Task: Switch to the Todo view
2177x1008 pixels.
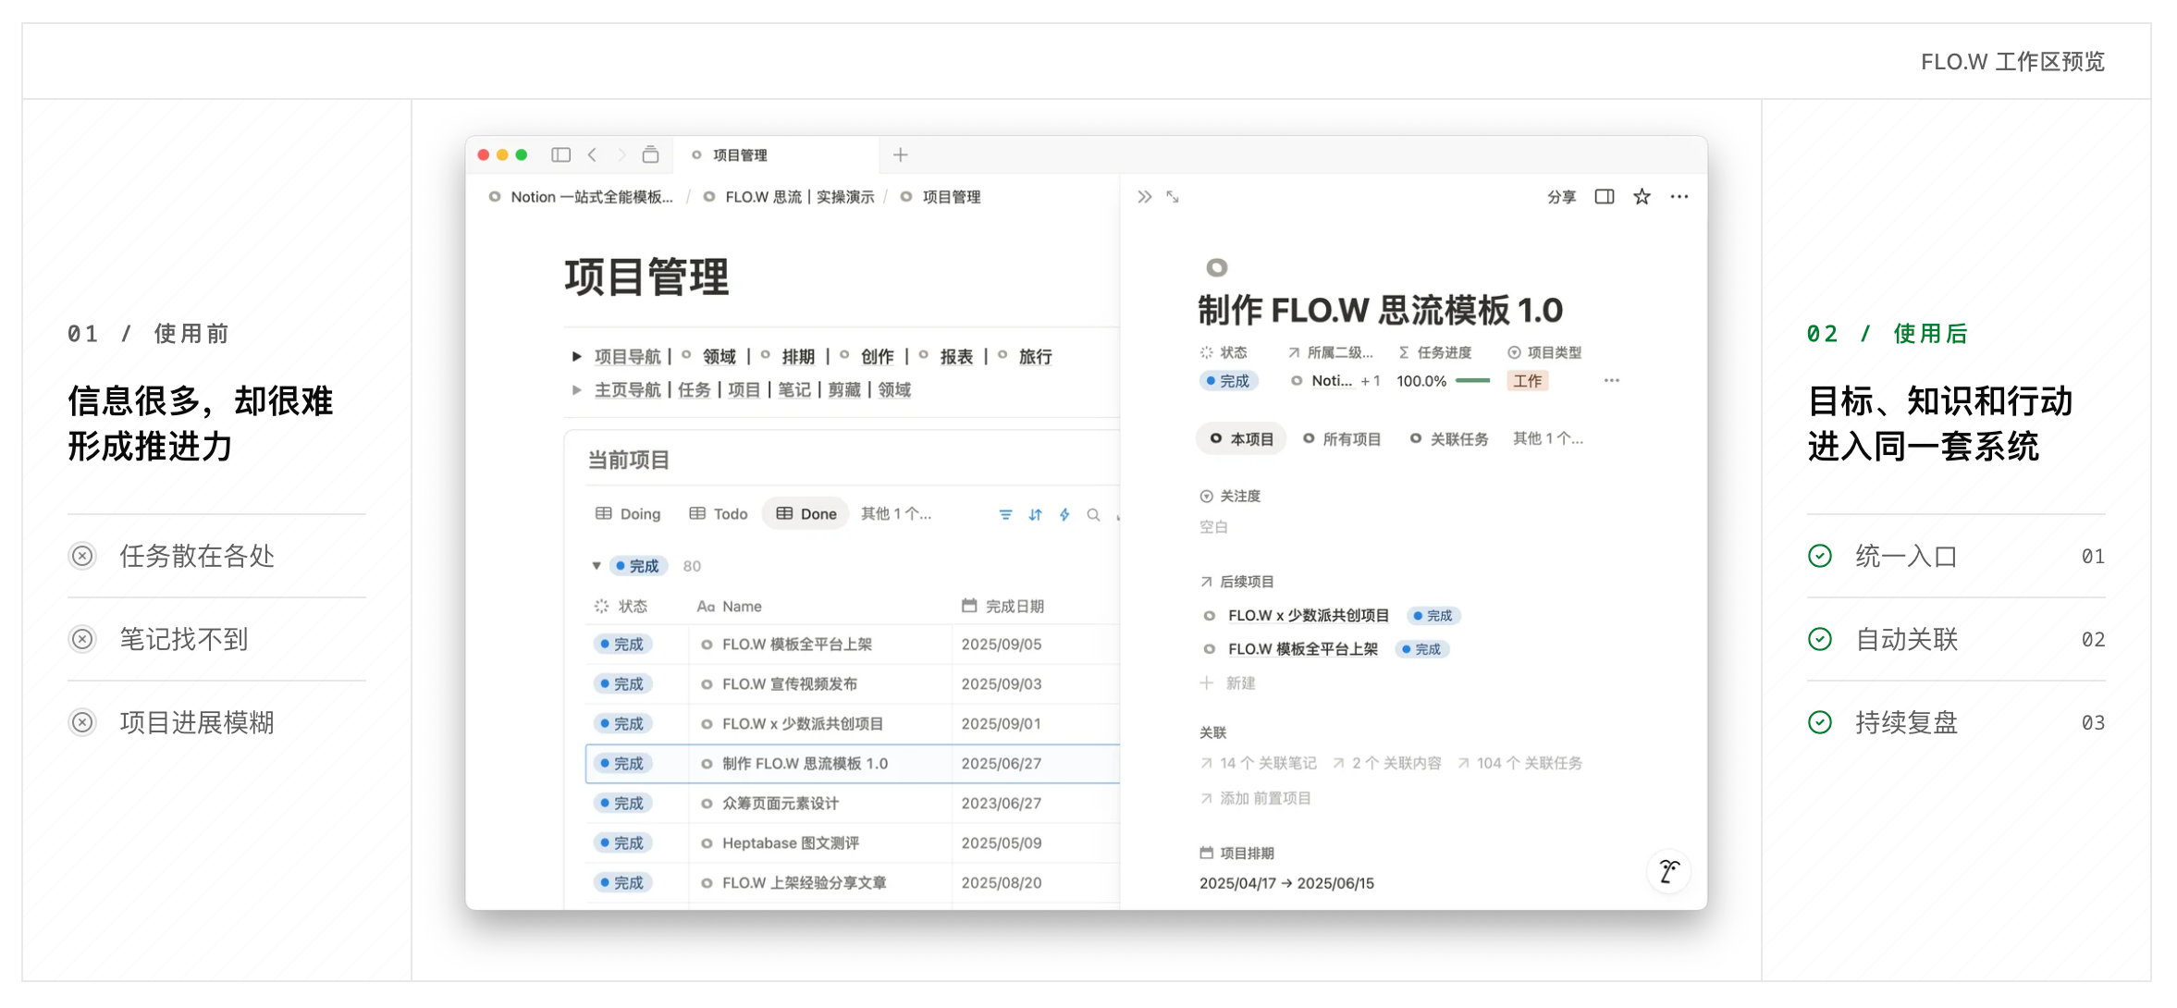Action: (x=719, y=513)
